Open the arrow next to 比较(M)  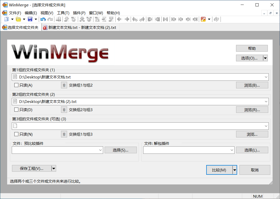tap(235, 170)
